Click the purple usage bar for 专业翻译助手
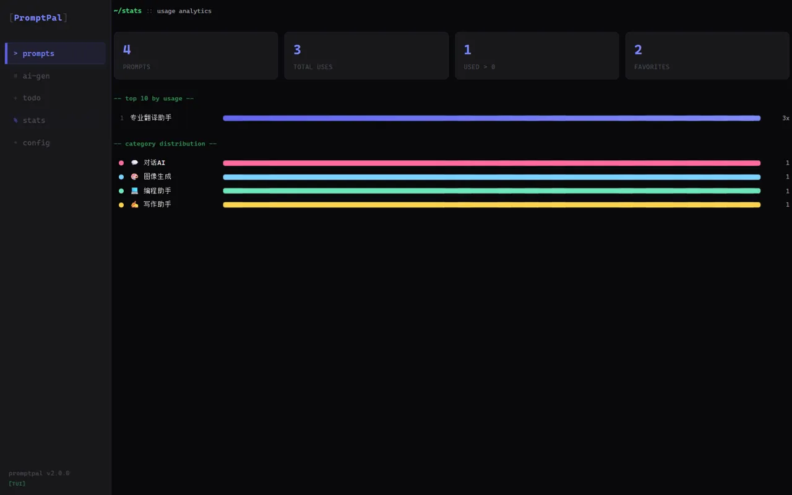Image resolution: width=792 pixels, height=495 pixels. tap(491, 118)
